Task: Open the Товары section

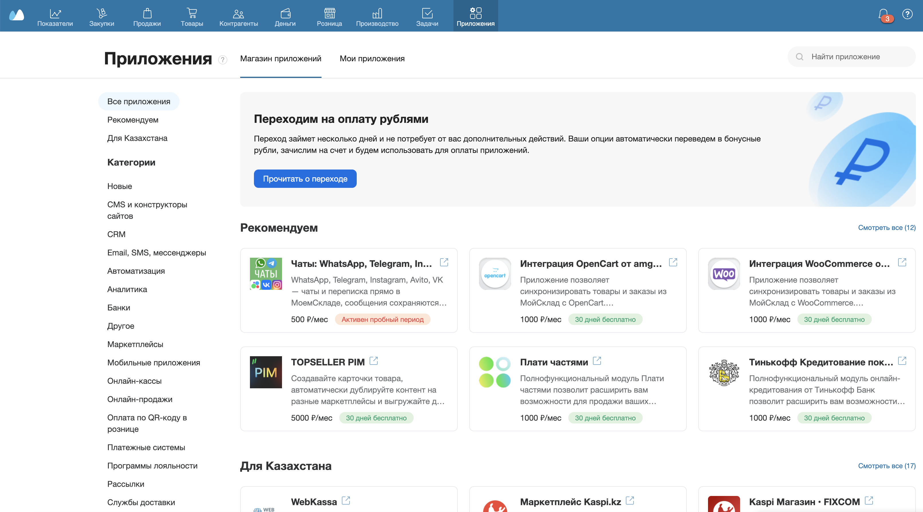Action: click(x=192, y=17)
